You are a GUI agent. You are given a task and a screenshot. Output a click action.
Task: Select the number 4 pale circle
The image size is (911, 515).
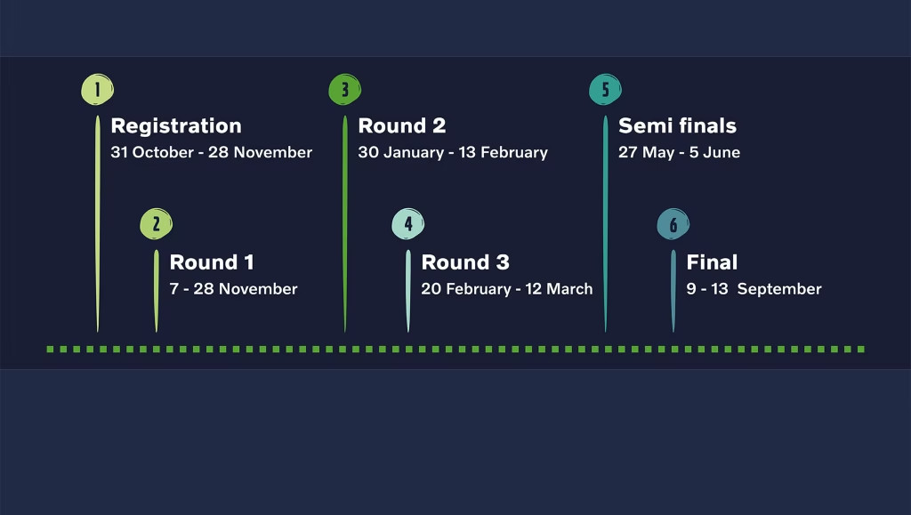click(x=407, y=223)
